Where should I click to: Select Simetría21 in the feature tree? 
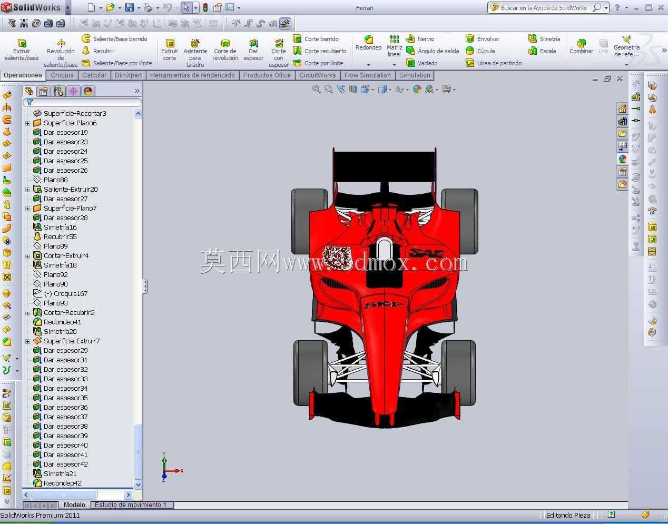60,474
